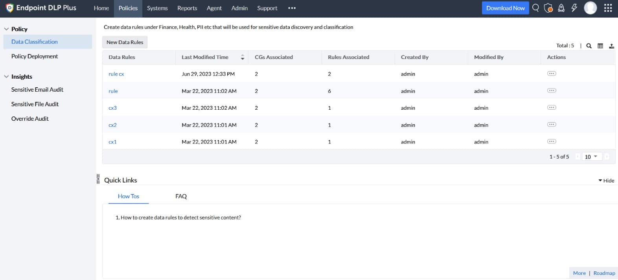
Task: Click the Download Now button
Action: [x=506, y=8]
